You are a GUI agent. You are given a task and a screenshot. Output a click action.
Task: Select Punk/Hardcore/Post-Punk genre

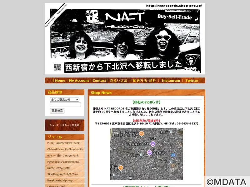pyautogui.click(x=63, y=143)
